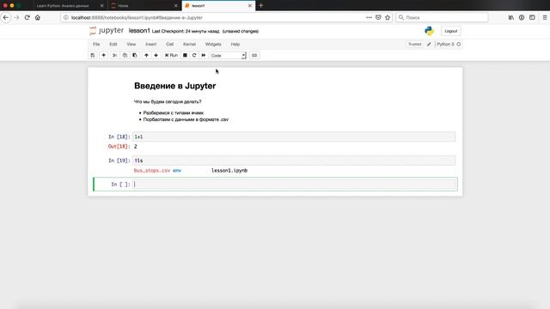Image resolution: width=550 pixels, height=309 pixels.
Task: Click the In [19] cell prompt
Action: (119, 161)
